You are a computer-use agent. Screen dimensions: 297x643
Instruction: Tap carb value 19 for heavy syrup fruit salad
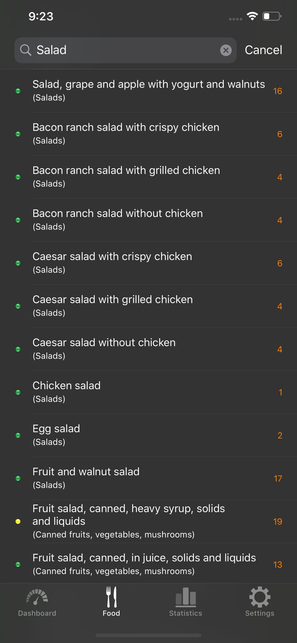pos(278,521)
